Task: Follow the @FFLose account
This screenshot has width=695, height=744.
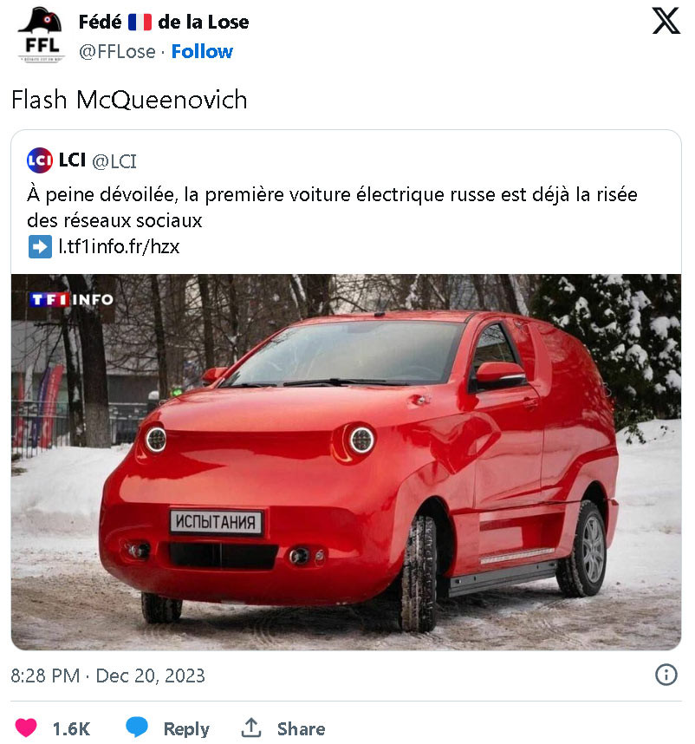Action: 202,51
